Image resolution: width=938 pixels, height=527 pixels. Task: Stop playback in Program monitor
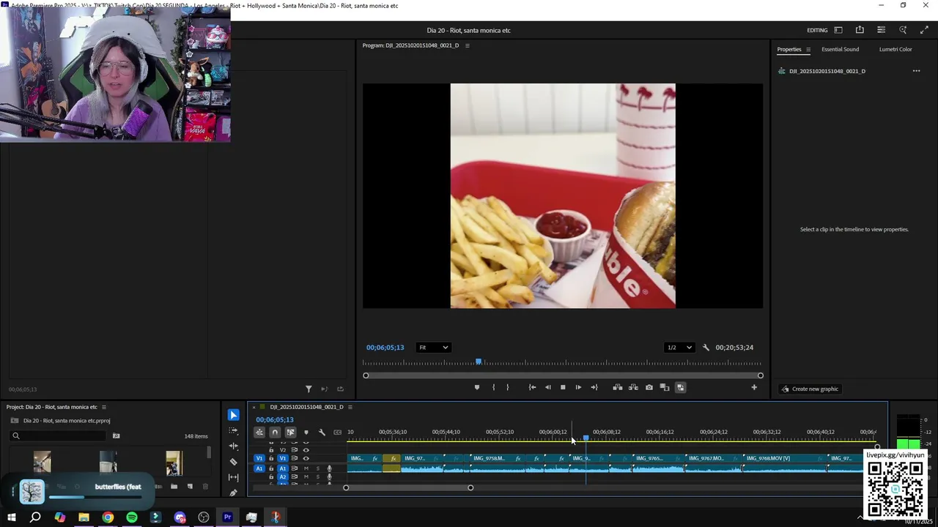click(x=563, y=387)
